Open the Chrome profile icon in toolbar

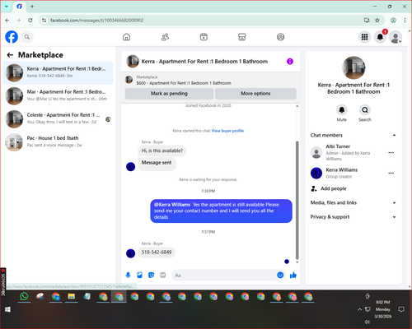(393, 21)
